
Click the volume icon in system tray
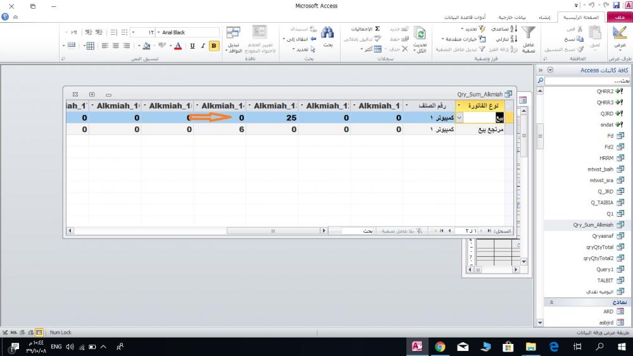[70, 347]
